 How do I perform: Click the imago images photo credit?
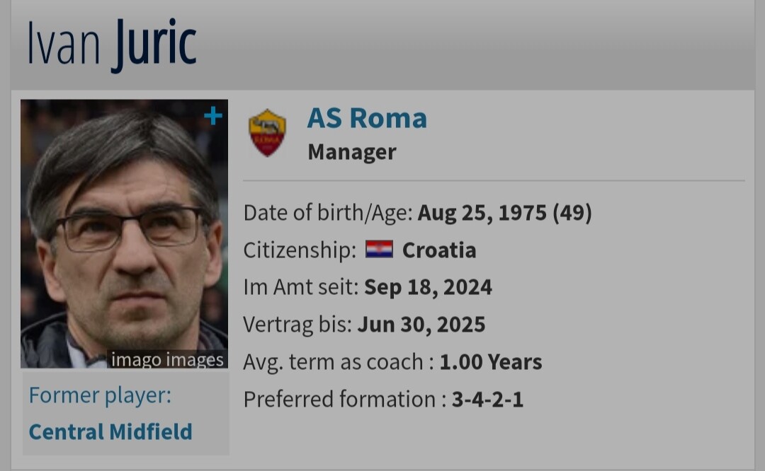point(167,359)
